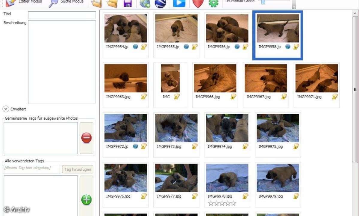Screen dimensions: 359x216
Task: Click the globe icon on IMGP9954.jp
Action: pos(136,46)
